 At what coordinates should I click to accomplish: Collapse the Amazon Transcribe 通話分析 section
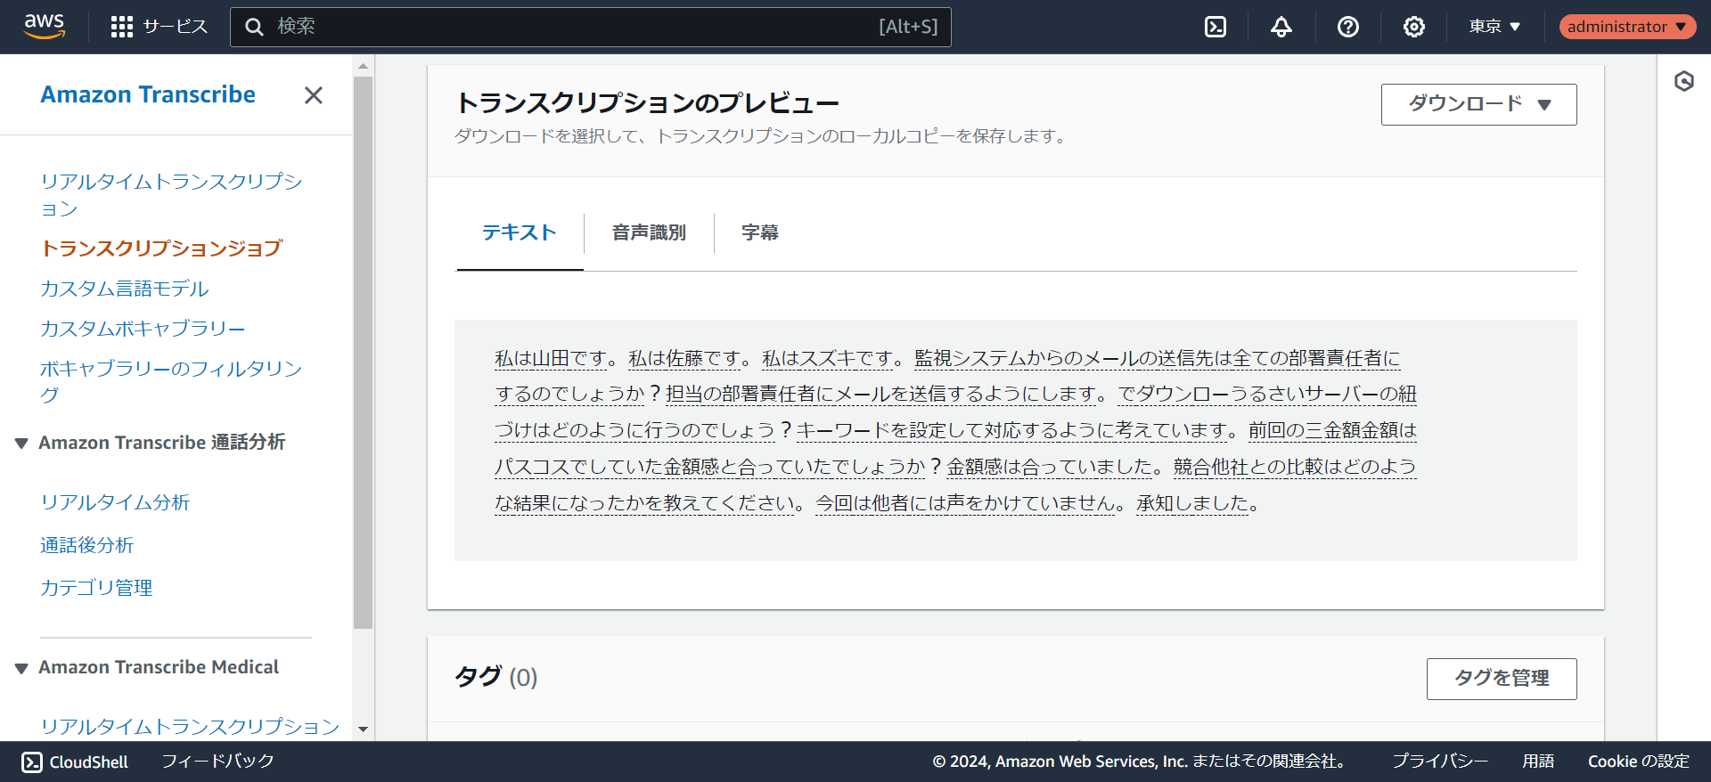21,443
